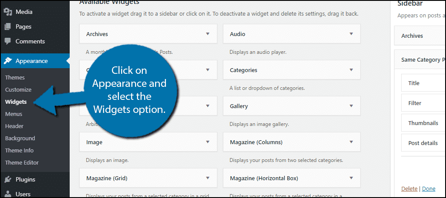Expand the Image widget arrow
This screenshot has height=198, width=446.
tap(208, 142)
